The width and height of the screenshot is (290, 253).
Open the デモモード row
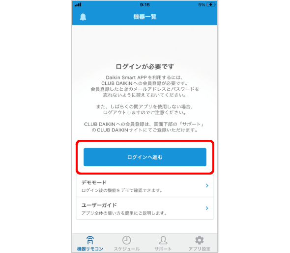point(145,186)
